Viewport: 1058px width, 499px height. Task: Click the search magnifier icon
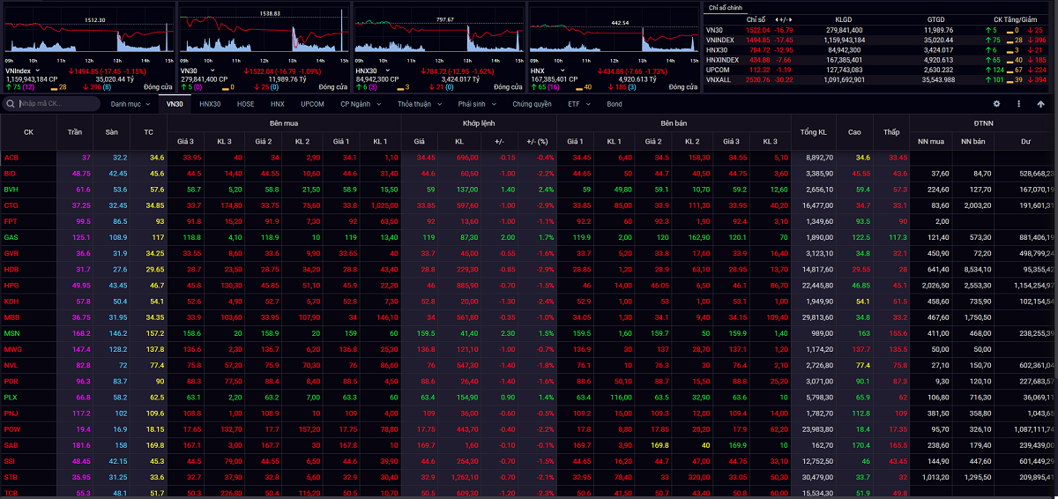(11, 104)
